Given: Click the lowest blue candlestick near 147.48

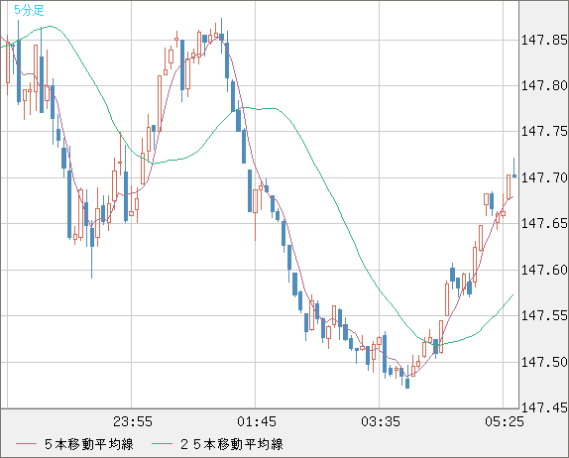Looking at the screenshot, I should click(x=407, y=383).
